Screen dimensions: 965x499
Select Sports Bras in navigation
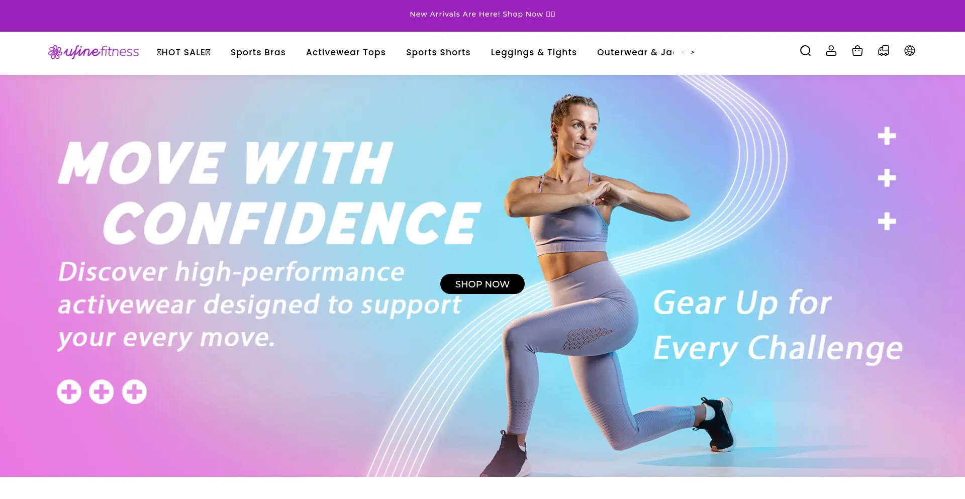click(x=258, y=52)
